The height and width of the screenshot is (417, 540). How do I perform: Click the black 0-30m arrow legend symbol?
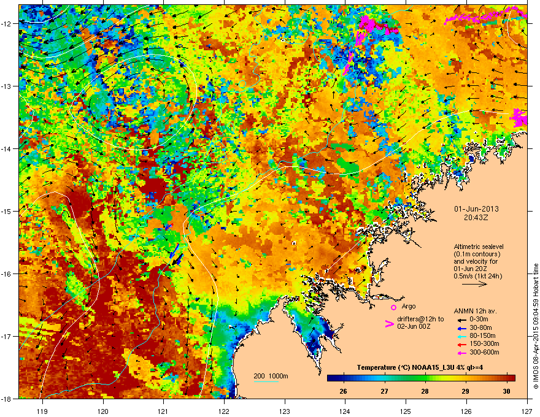tap(462, 319)
